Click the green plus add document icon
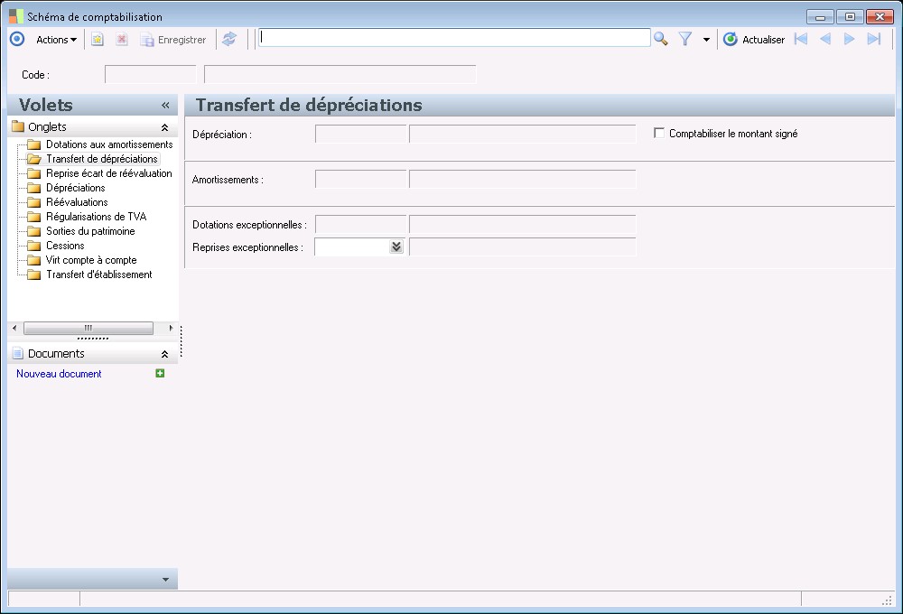 [160, 373]
